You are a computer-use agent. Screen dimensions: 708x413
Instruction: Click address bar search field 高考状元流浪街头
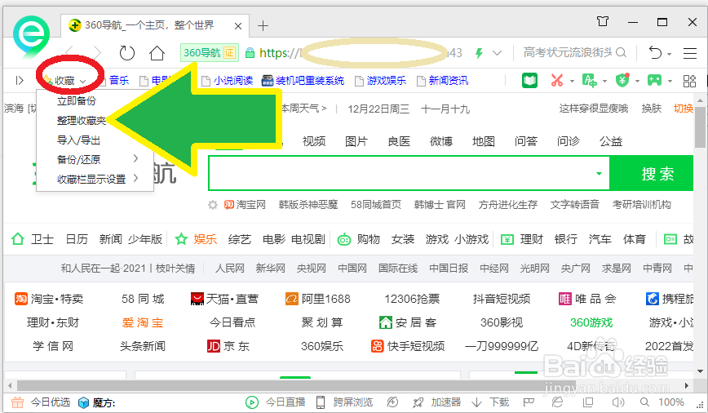coord(568,53)
